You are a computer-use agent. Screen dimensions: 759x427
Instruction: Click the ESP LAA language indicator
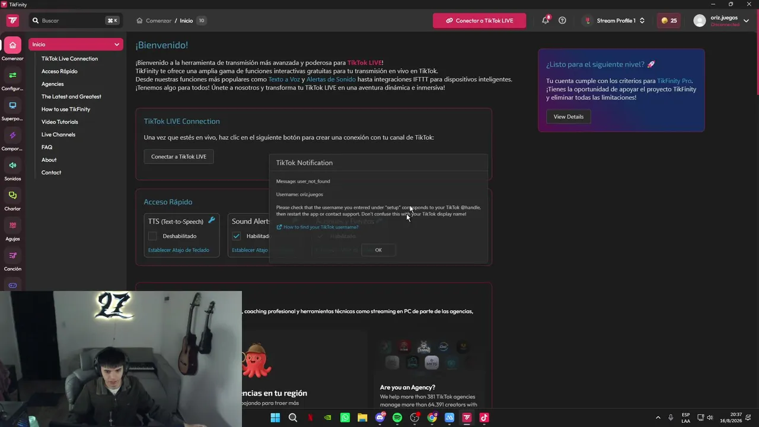[685, 418]
